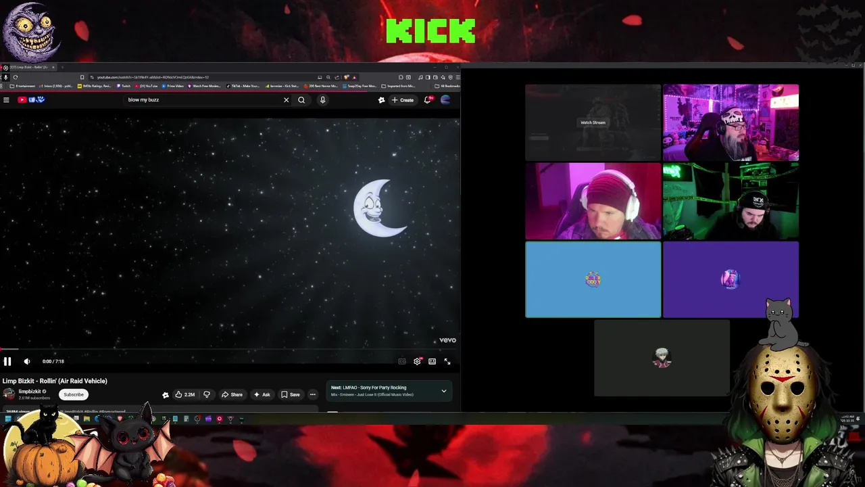
Task: Click Watch Stream in the call grid
Action: (593, 122)
